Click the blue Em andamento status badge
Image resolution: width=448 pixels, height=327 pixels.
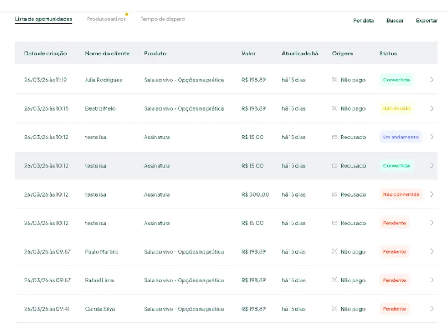[x=401, y=137]
